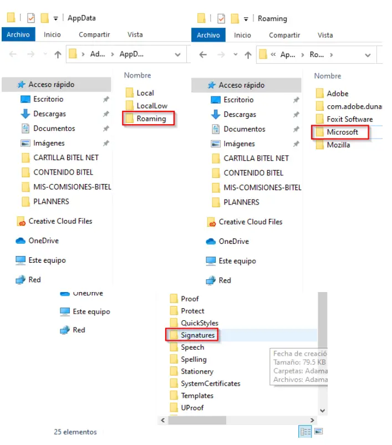Click the Ro... breadcrumb in Roaming address bar

coord(317,54)
